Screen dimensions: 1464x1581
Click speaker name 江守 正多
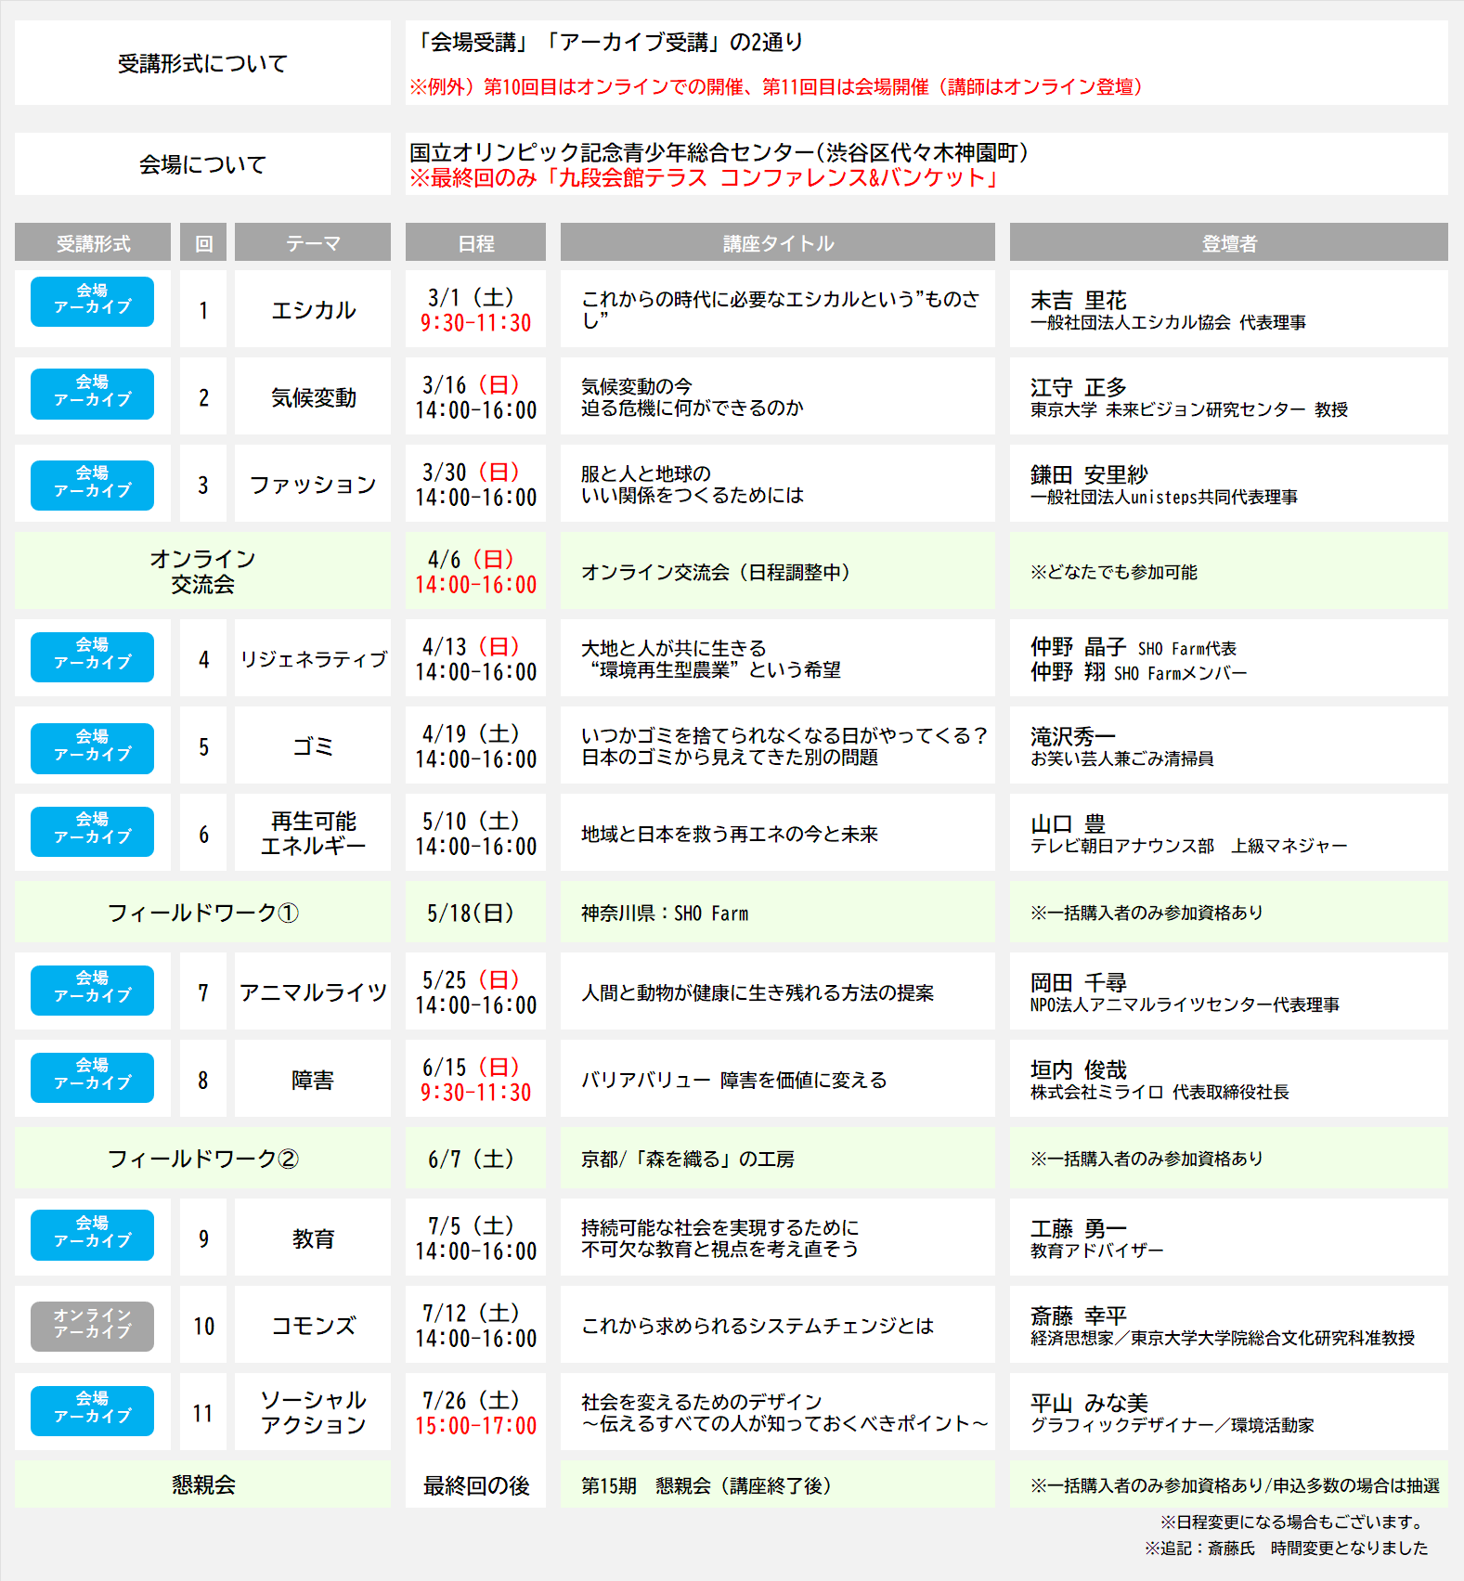point(1078,387)
